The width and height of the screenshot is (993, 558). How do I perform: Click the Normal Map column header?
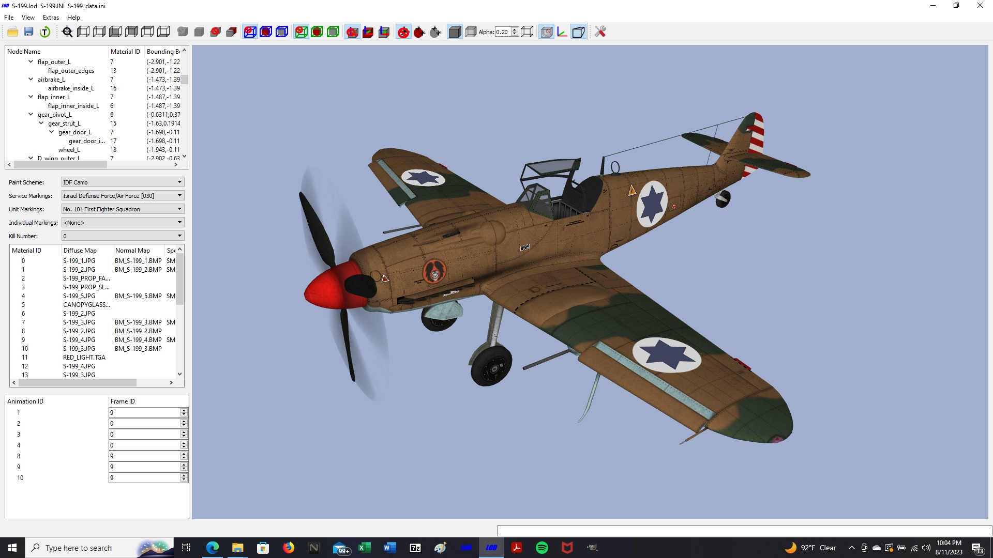click(x=138, y=251)
